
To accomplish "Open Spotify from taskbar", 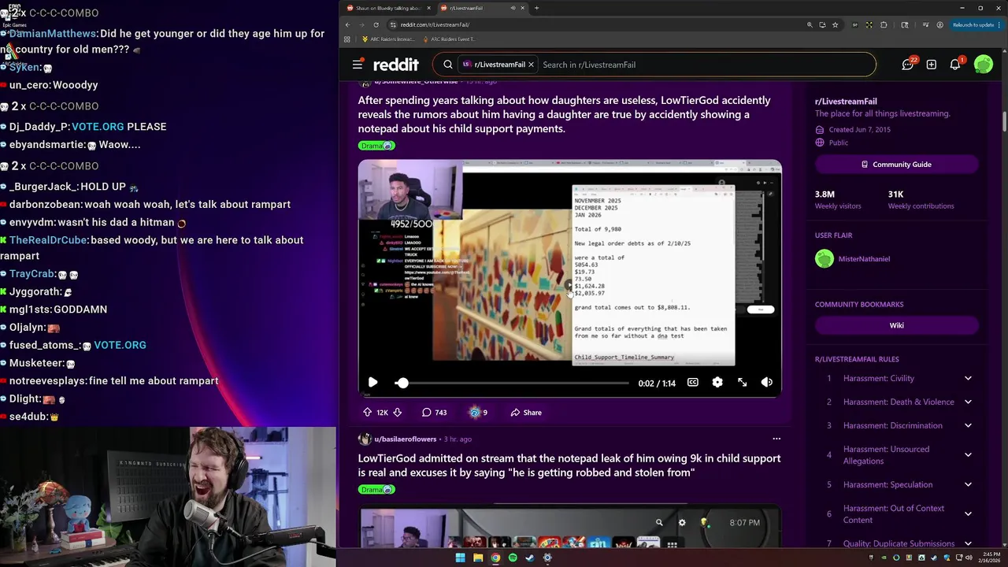I will pyautogui.click(x=513, y=558).
